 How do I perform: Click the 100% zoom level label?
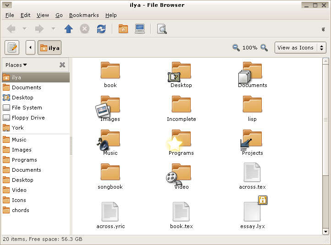250,48
